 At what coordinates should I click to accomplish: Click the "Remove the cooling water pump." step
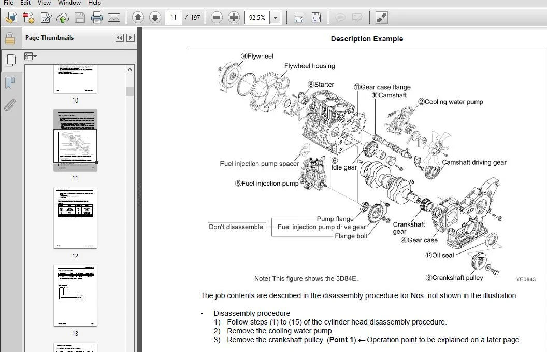(280, 331)
